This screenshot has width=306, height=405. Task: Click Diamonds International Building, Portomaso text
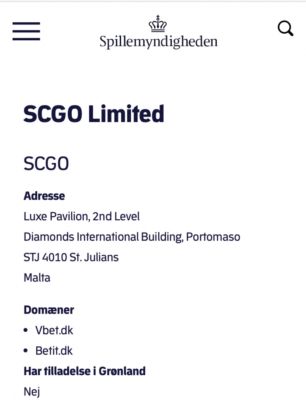[132, 237]
